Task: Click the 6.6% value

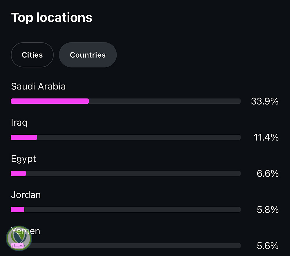Action: pos(268,174)
